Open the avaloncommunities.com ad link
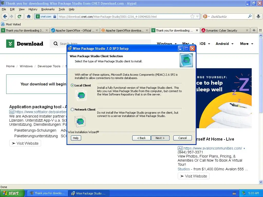This screenshot has width=263, height=197. [x=213, y=148]
